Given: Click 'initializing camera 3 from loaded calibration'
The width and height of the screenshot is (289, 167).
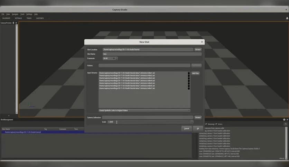Looking at the screenshot, I should (x=215, y=138).
